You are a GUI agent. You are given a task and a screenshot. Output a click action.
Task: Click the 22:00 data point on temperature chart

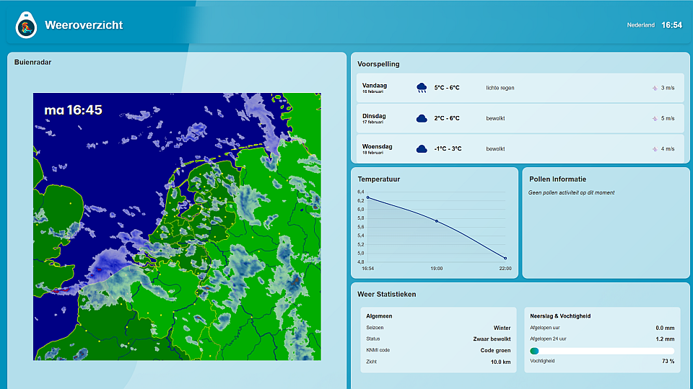tap(505, 258)
